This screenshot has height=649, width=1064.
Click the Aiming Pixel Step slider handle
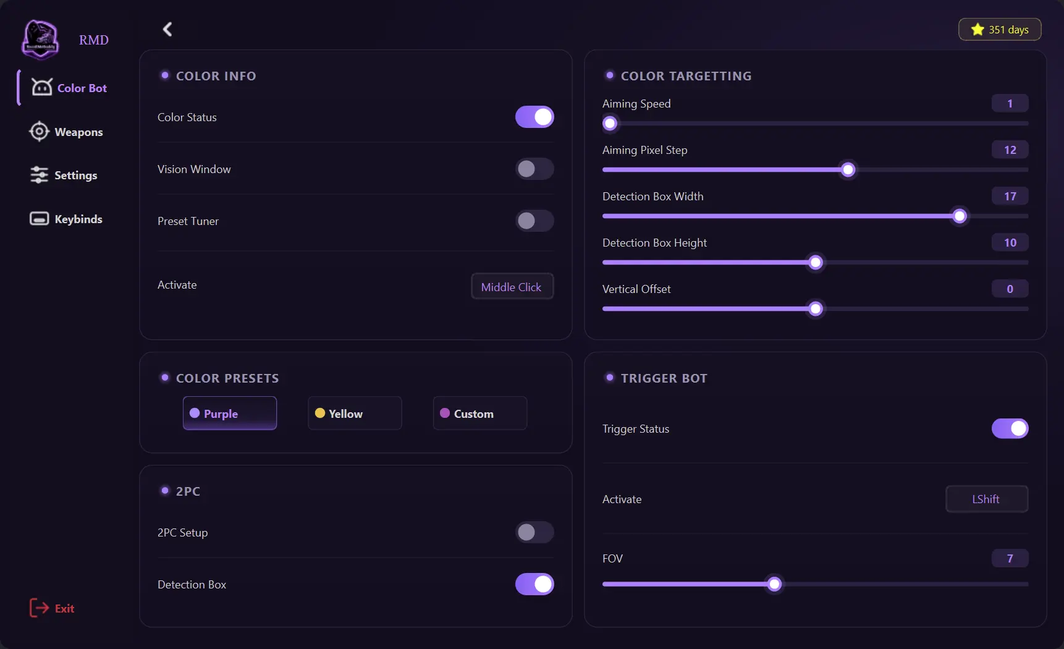pyautogui.click(x=848, y=169)
